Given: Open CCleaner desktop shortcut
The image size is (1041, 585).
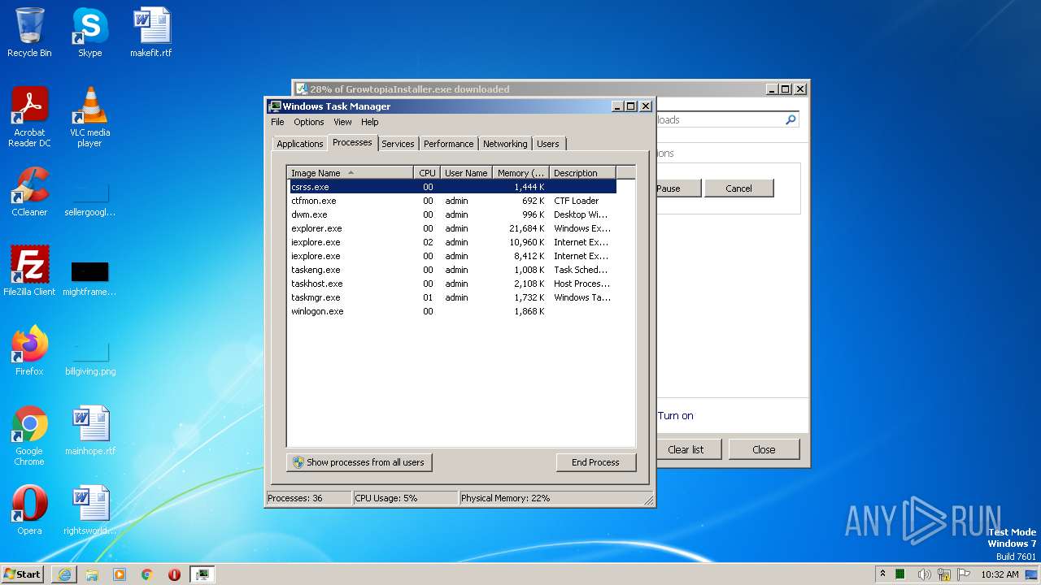Looking at the screenshot, I should (x=29, y=192).
